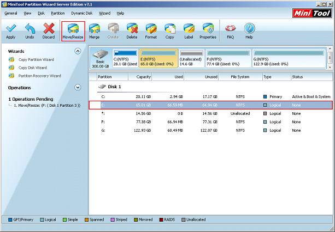Launch Partition Recovery Wizard
The image size is (335, 232).
pos(39,76)
